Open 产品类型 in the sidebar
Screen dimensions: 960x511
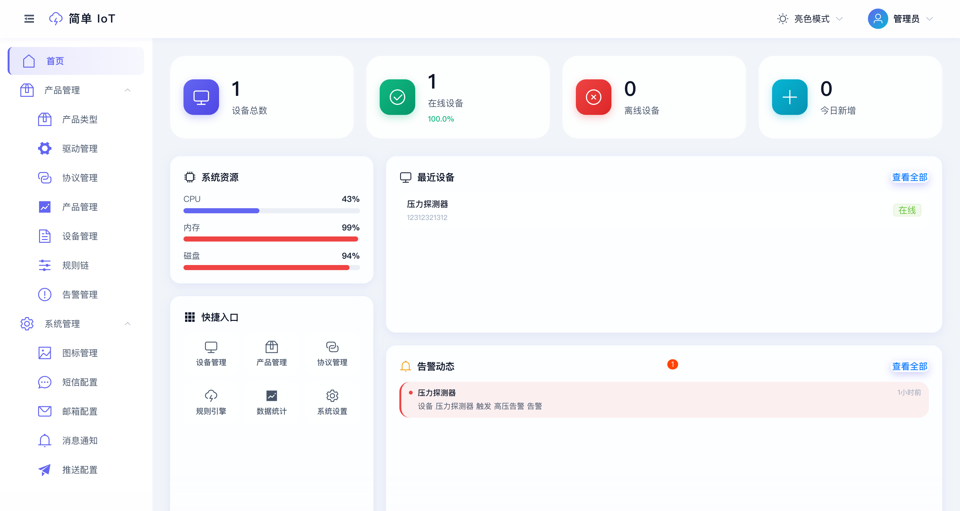click(76, 119)
